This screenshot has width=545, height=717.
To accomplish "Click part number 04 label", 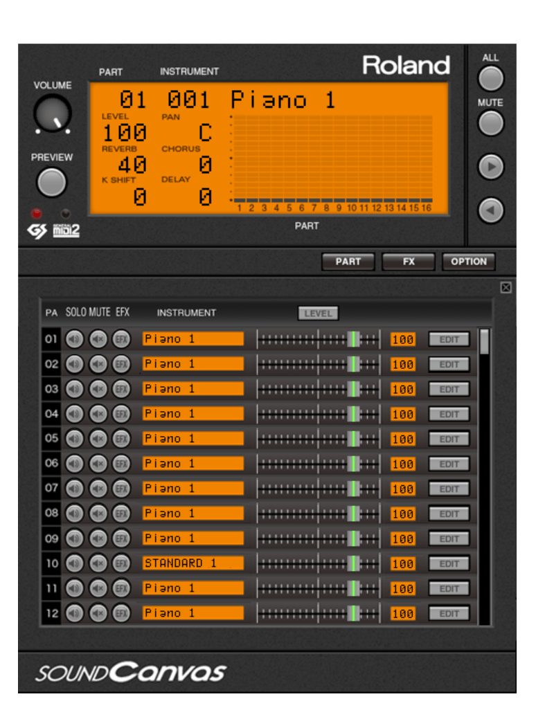I will pyautogui.click(x=51, y=414).
